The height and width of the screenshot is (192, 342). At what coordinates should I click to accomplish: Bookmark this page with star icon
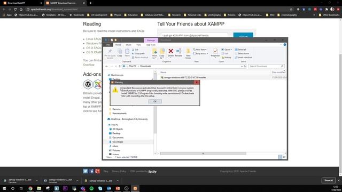(x=291, y=10)
